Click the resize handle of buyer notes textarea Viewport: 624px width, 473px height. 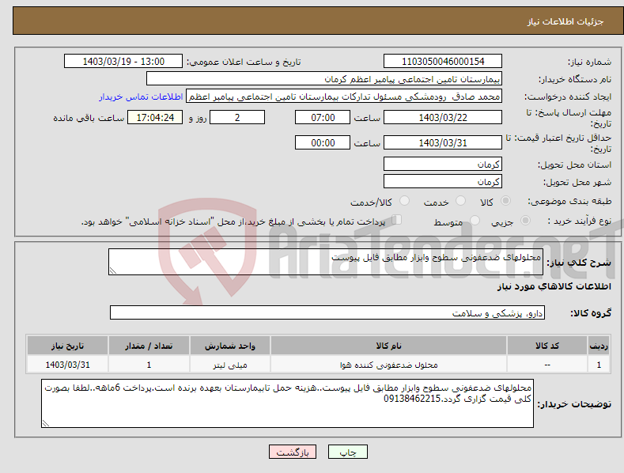coord(46,424)
